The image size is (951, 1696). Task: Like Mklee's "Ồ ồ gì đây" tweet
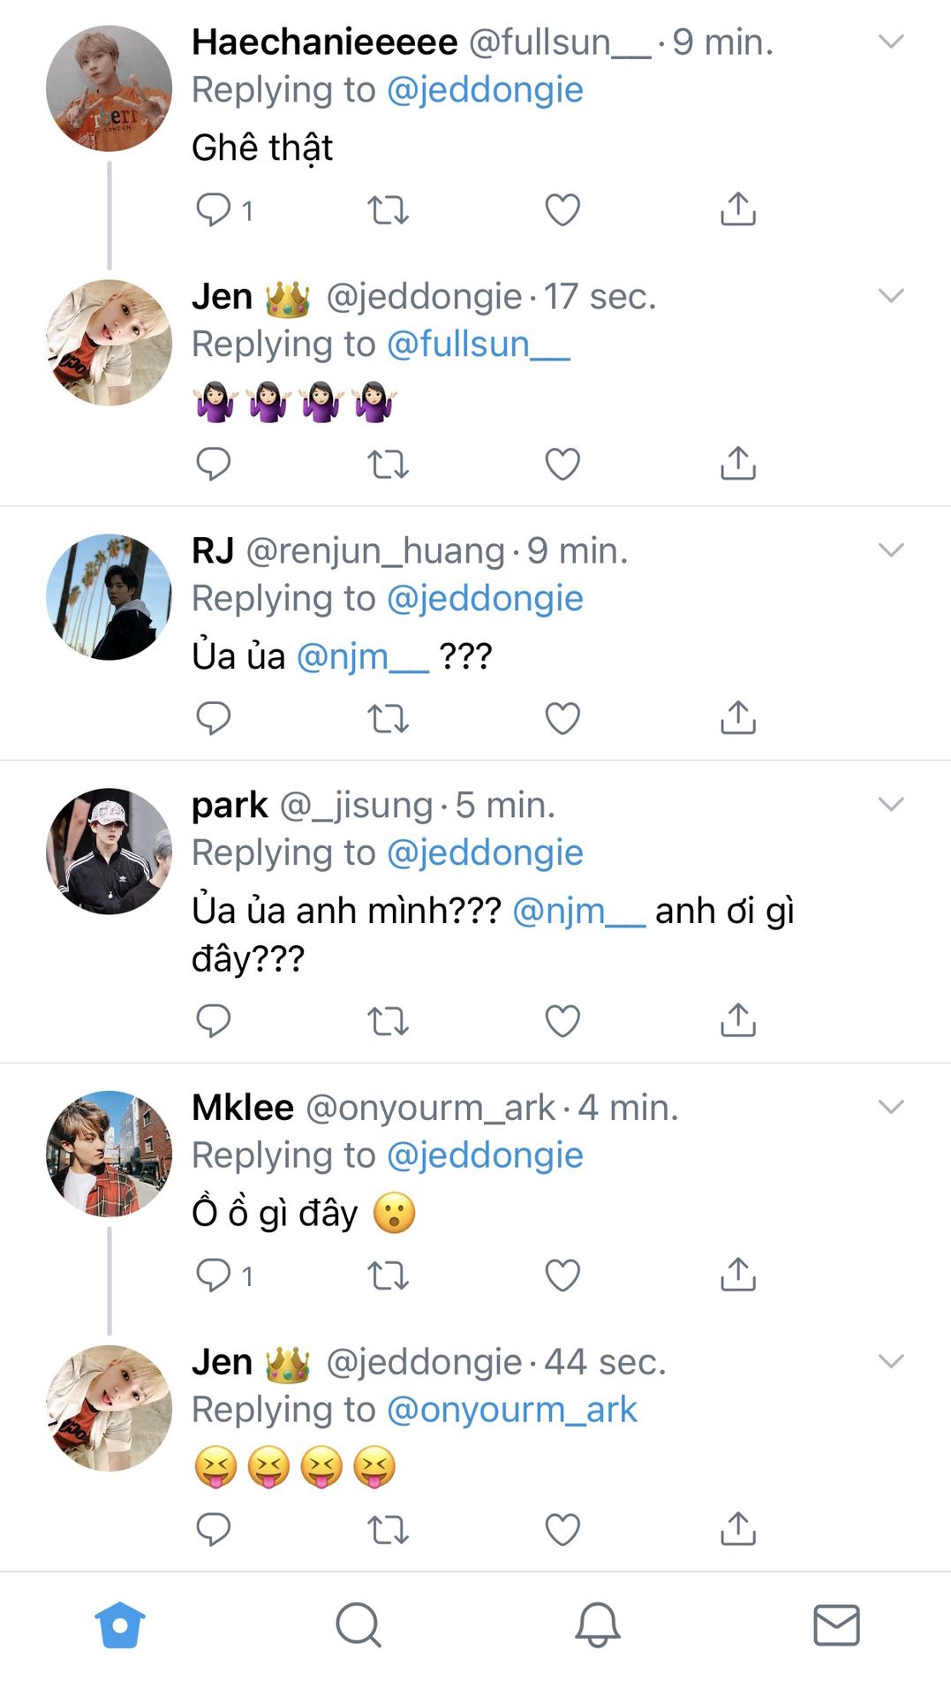[x=562, y=1275]
